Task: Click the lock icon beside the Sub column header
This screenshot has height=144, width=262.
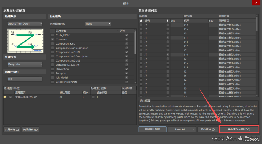Action: coord(168,21)
